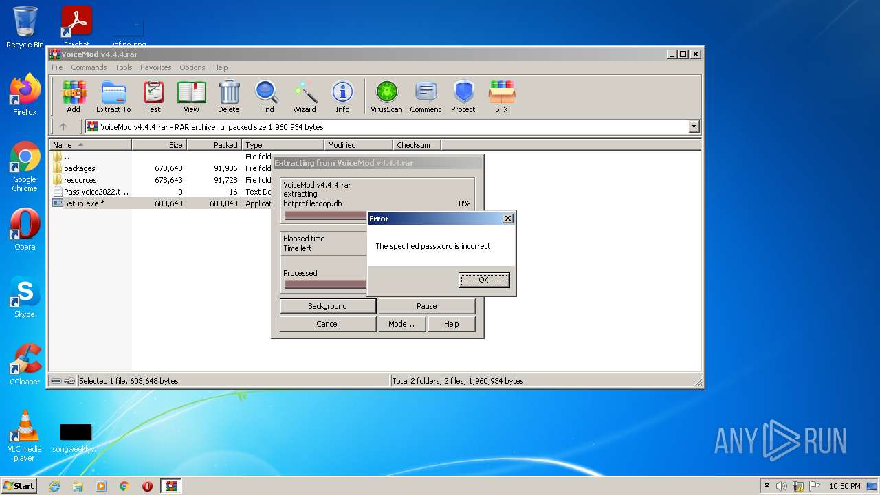This screenshot has width=880, height=495.
Task: Close the Error dialog with X
Action: pos(508,219)
